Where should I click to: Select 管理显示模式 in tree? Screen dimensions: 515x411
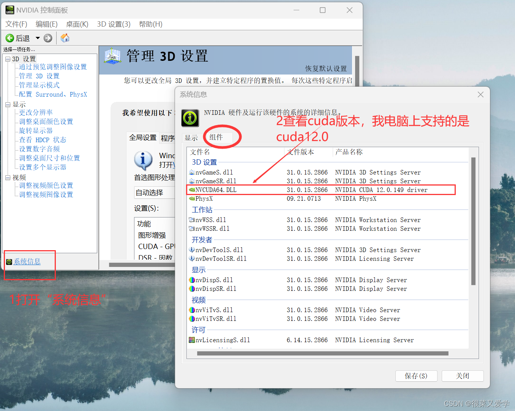[39, 85]
